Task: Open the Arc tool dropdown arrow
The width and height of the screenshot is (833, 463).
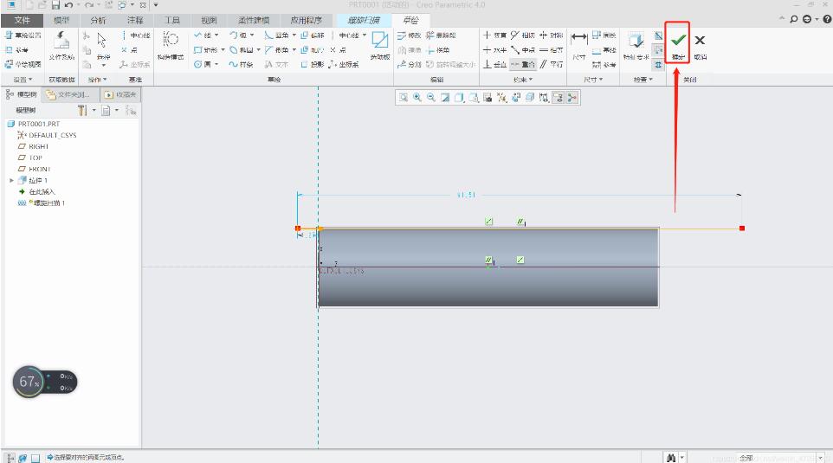Action: [252, 35]
